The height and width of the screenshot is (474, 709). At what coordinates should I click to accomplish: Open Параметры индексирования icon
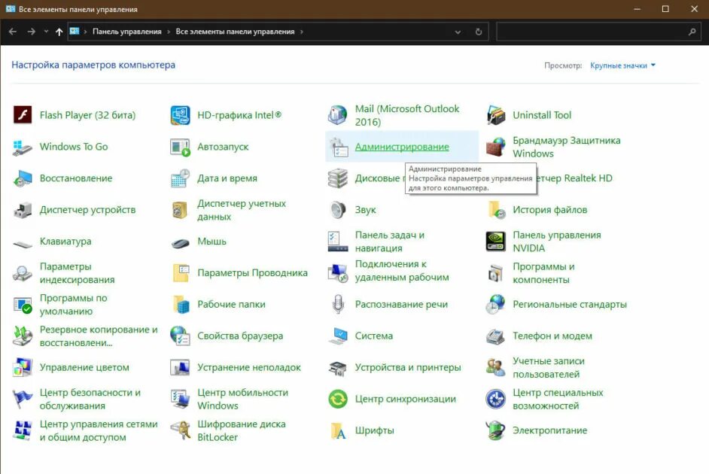click(22, 273)
